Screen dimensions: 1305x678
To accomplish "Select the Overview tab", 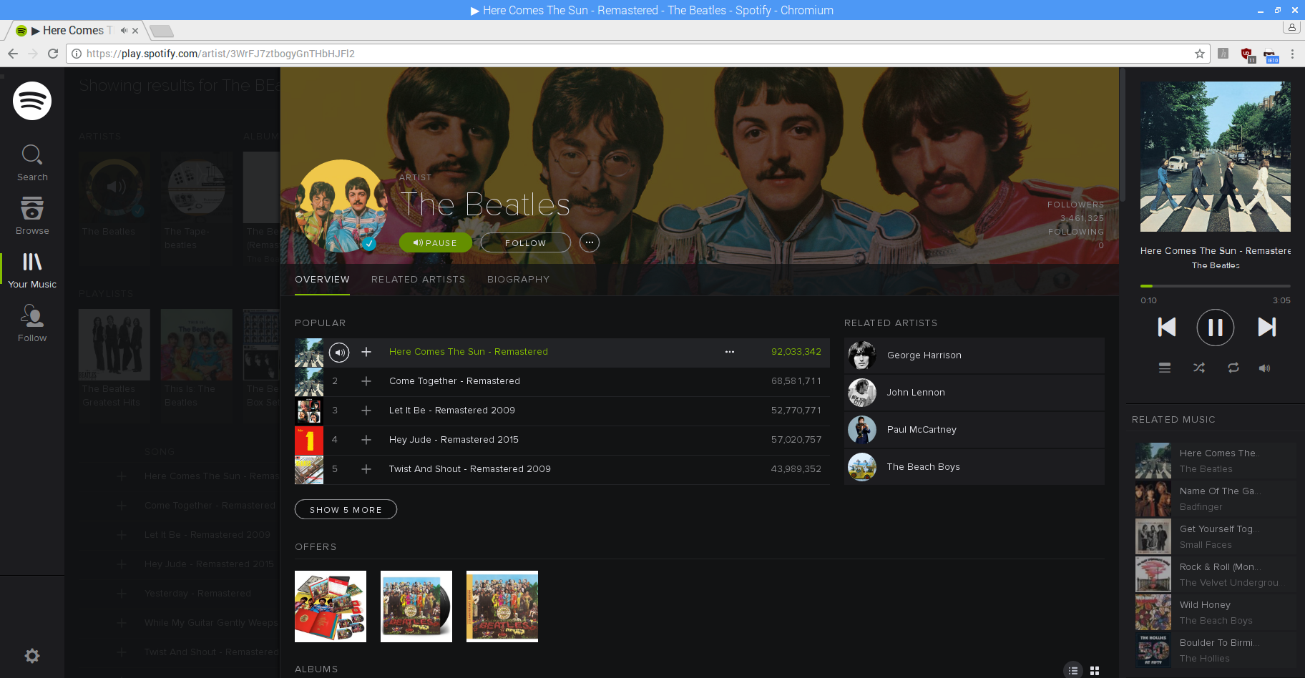I will point(322,280).
